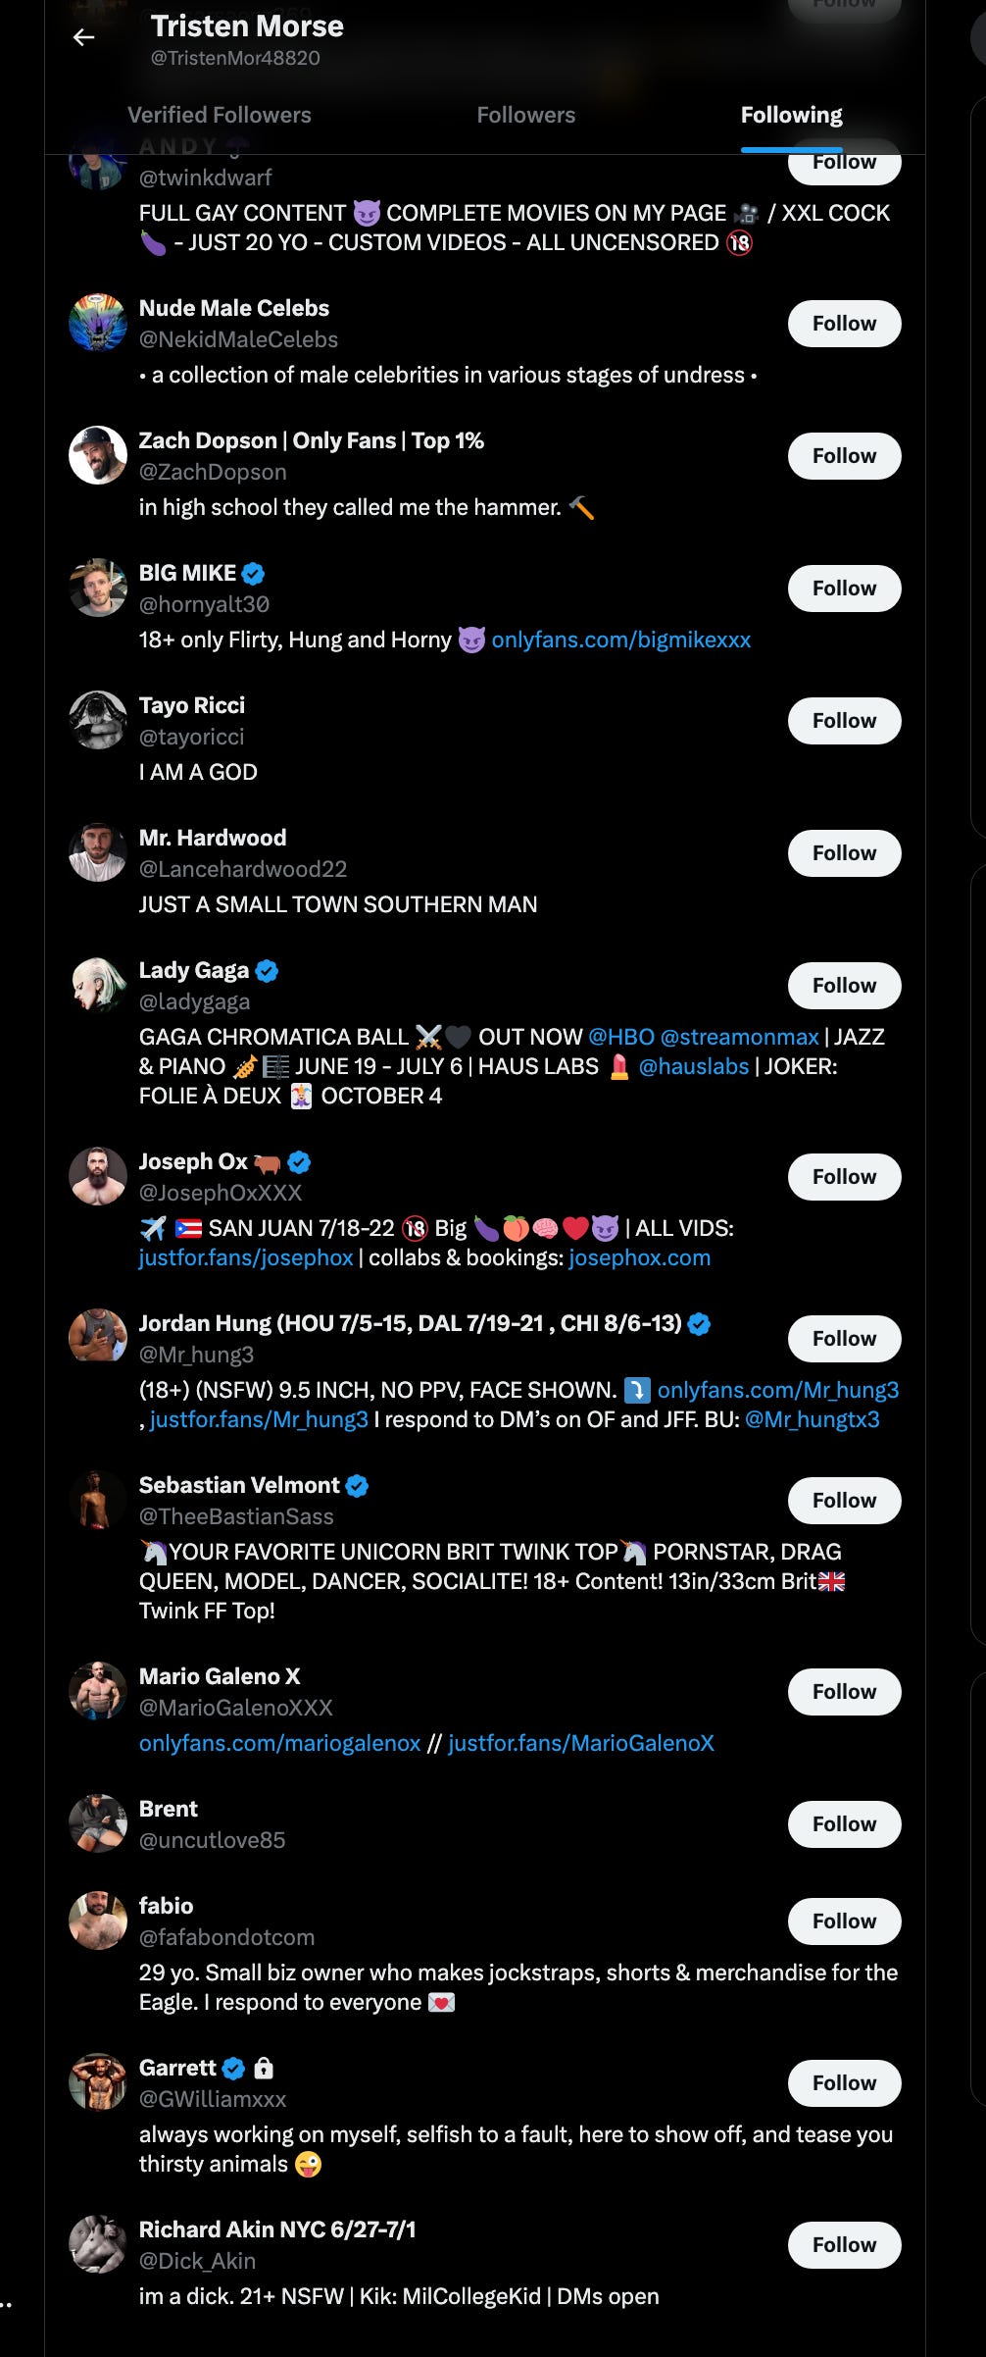Image resolution: width=986 pixels, height=2357 pixels.
Task: Switch to the Verified Followers tab
Action: coord(220,115)
